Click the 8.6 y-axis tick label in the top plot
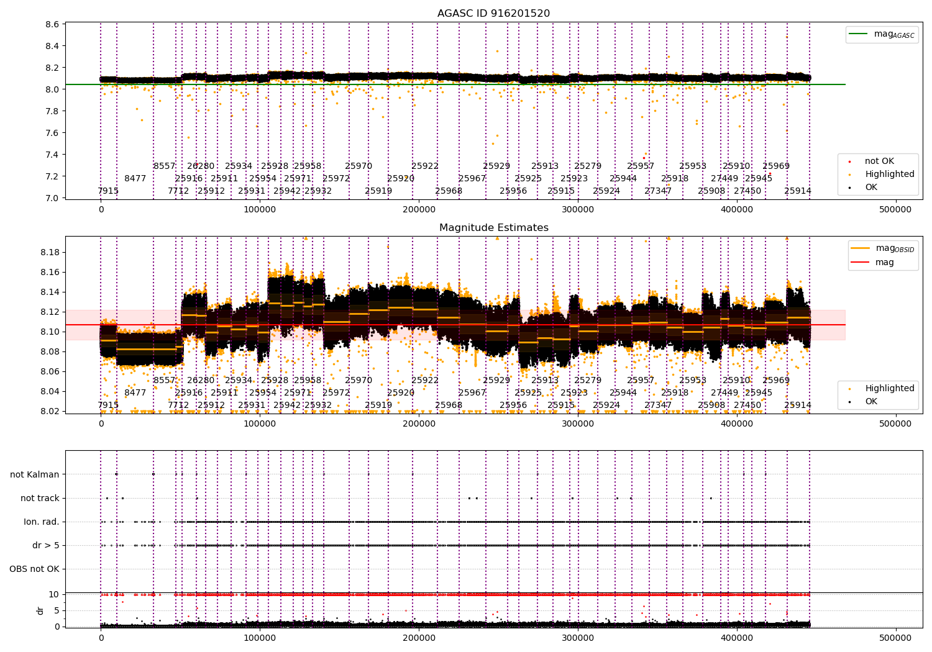932x652 pixels. (x=52, y=24)
